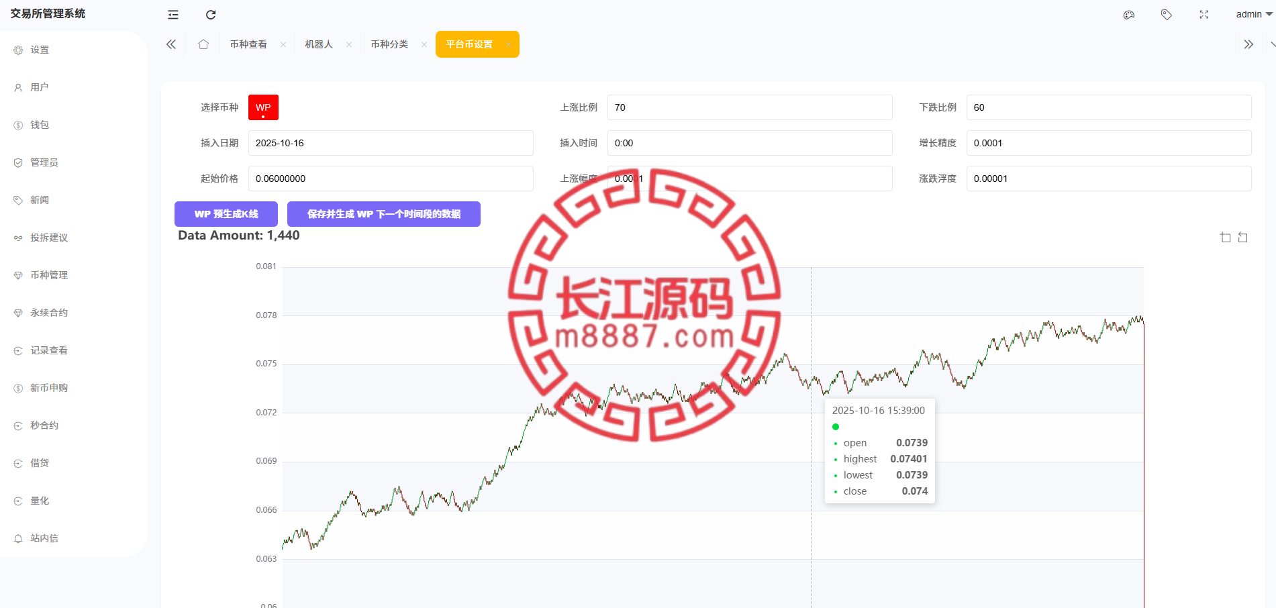Click the 永续合约 diamond icon
Viewport: 1276px width, 608px height.
click(18, 313)
